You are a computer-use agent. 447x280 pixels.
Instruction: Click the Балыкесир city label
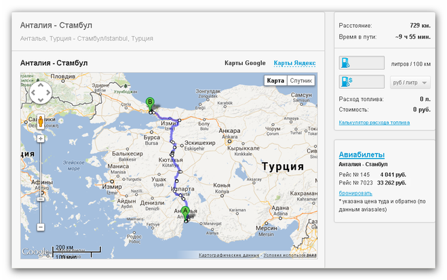(128, 153)
